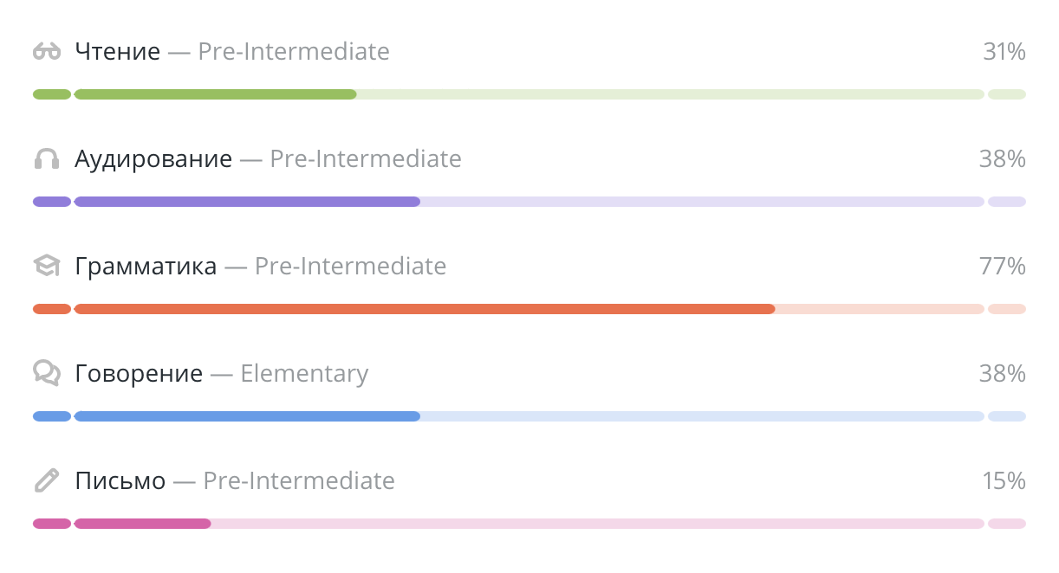Select the Говорение skill label
The image size is (1059, 573).
(x=139, y=374)
